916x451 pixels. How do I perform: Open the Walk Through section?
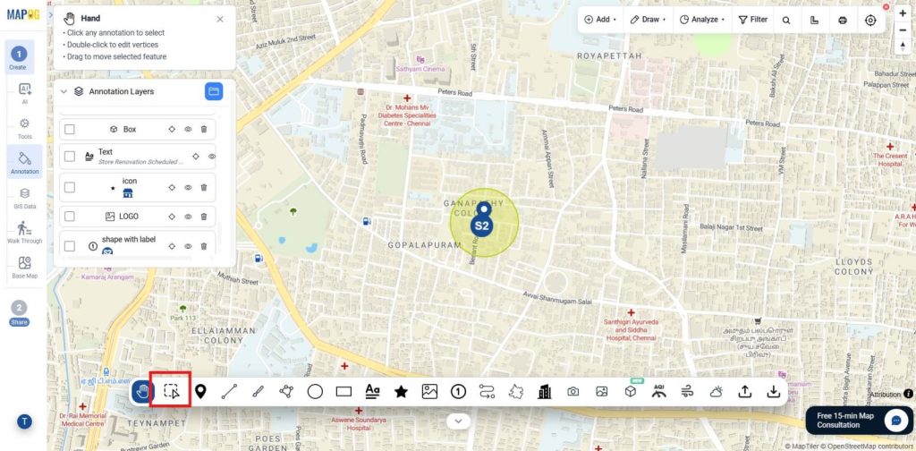pos(24,233)
